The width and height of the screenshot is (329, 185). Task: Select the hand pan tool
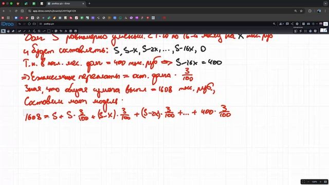(8, 31)
